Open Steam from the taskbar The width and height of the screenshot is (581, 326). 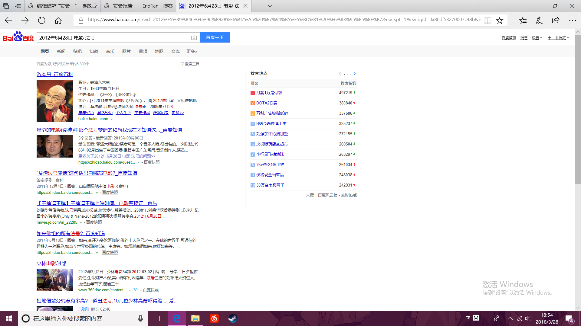[233, 318]
